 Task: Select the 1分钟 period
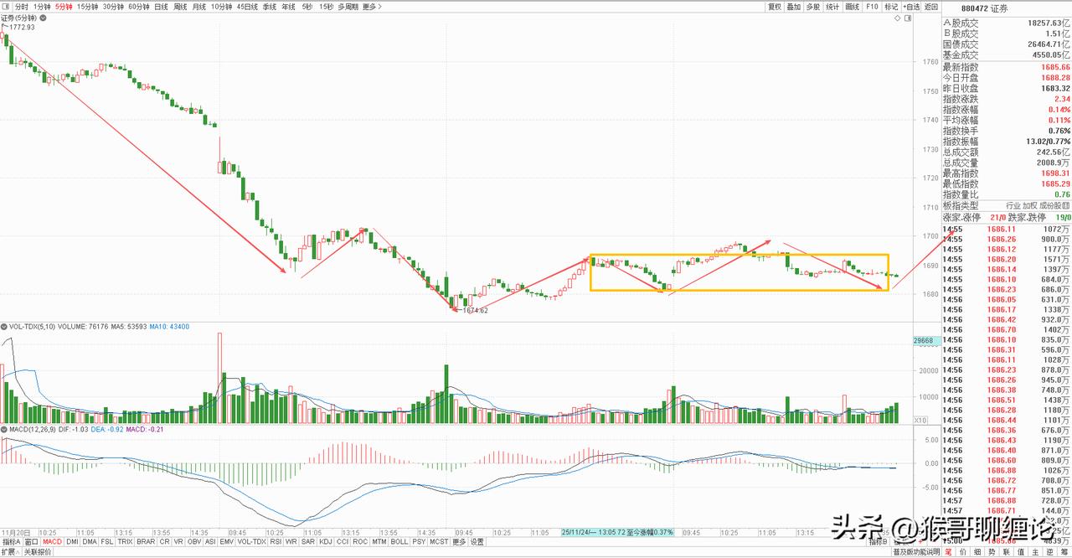click(x=42, y=7)
